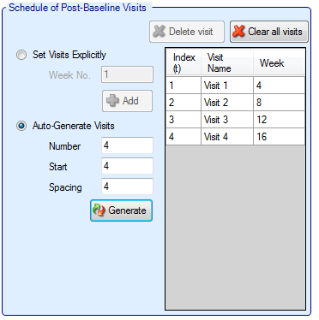
Task: Click the Week No. input field
Action: click(x=127, y=74)
